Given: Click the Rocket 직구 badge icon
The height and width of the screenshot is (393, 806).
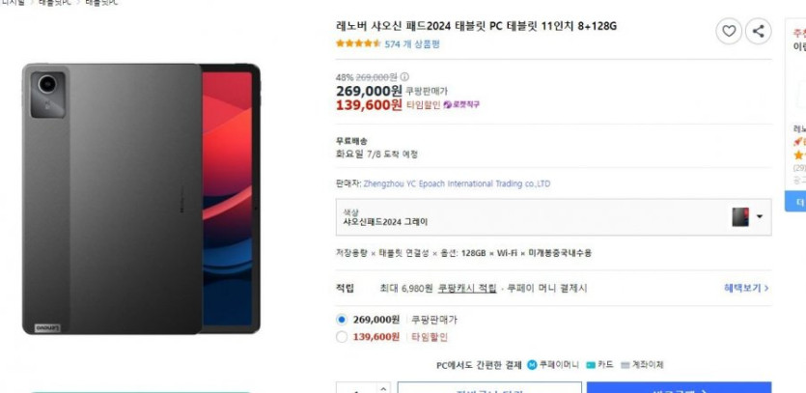Looking at the screenshot, I should tap(447, 104).
